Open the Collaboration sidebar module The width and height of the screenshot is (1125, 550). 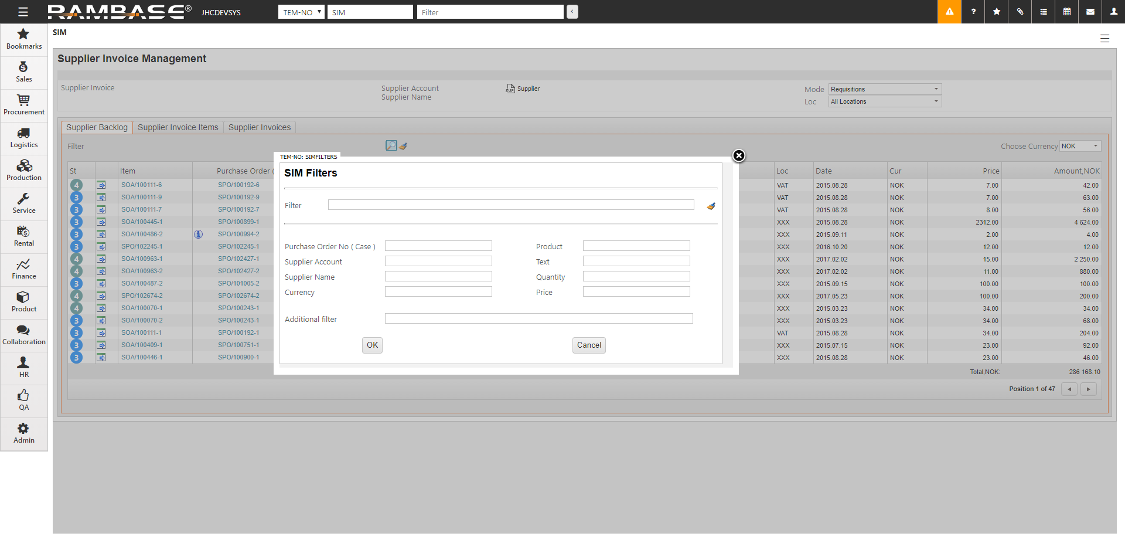click(23, 335)
